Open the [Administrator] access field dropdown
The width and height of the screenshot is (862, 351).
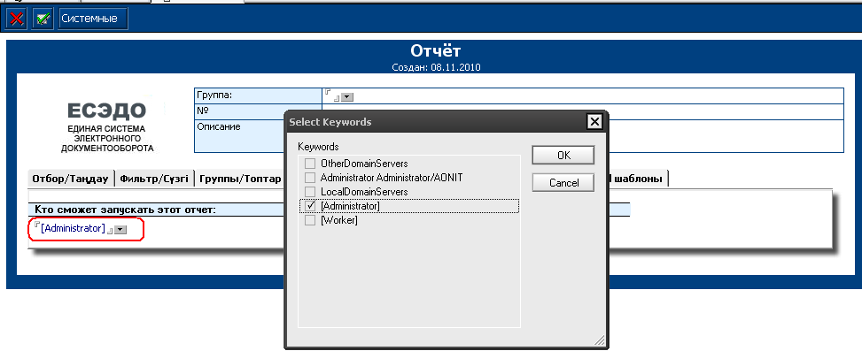pos(120,230)
